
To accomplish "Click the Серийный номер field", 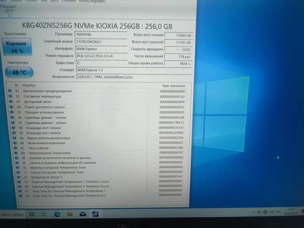I will [x=101, y=42].
